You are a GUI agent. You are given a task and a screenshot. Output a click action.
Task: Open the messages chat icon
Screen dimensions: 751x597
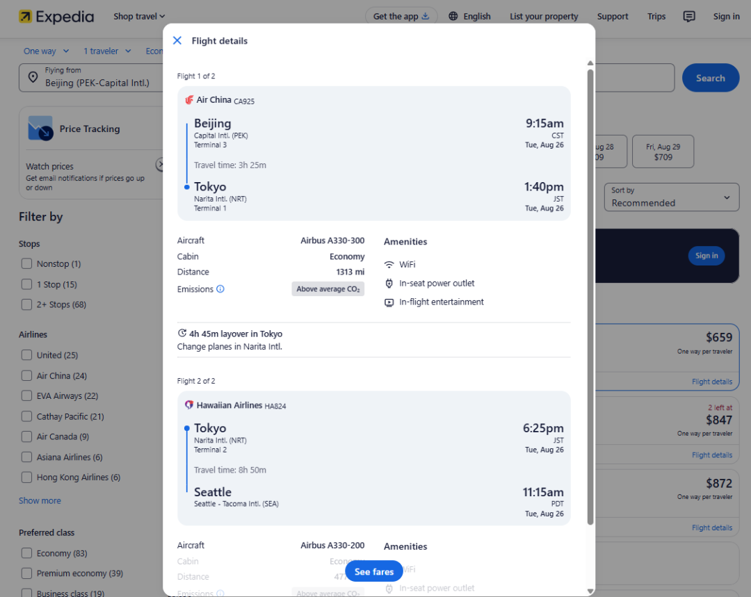[x=688, y=16]
